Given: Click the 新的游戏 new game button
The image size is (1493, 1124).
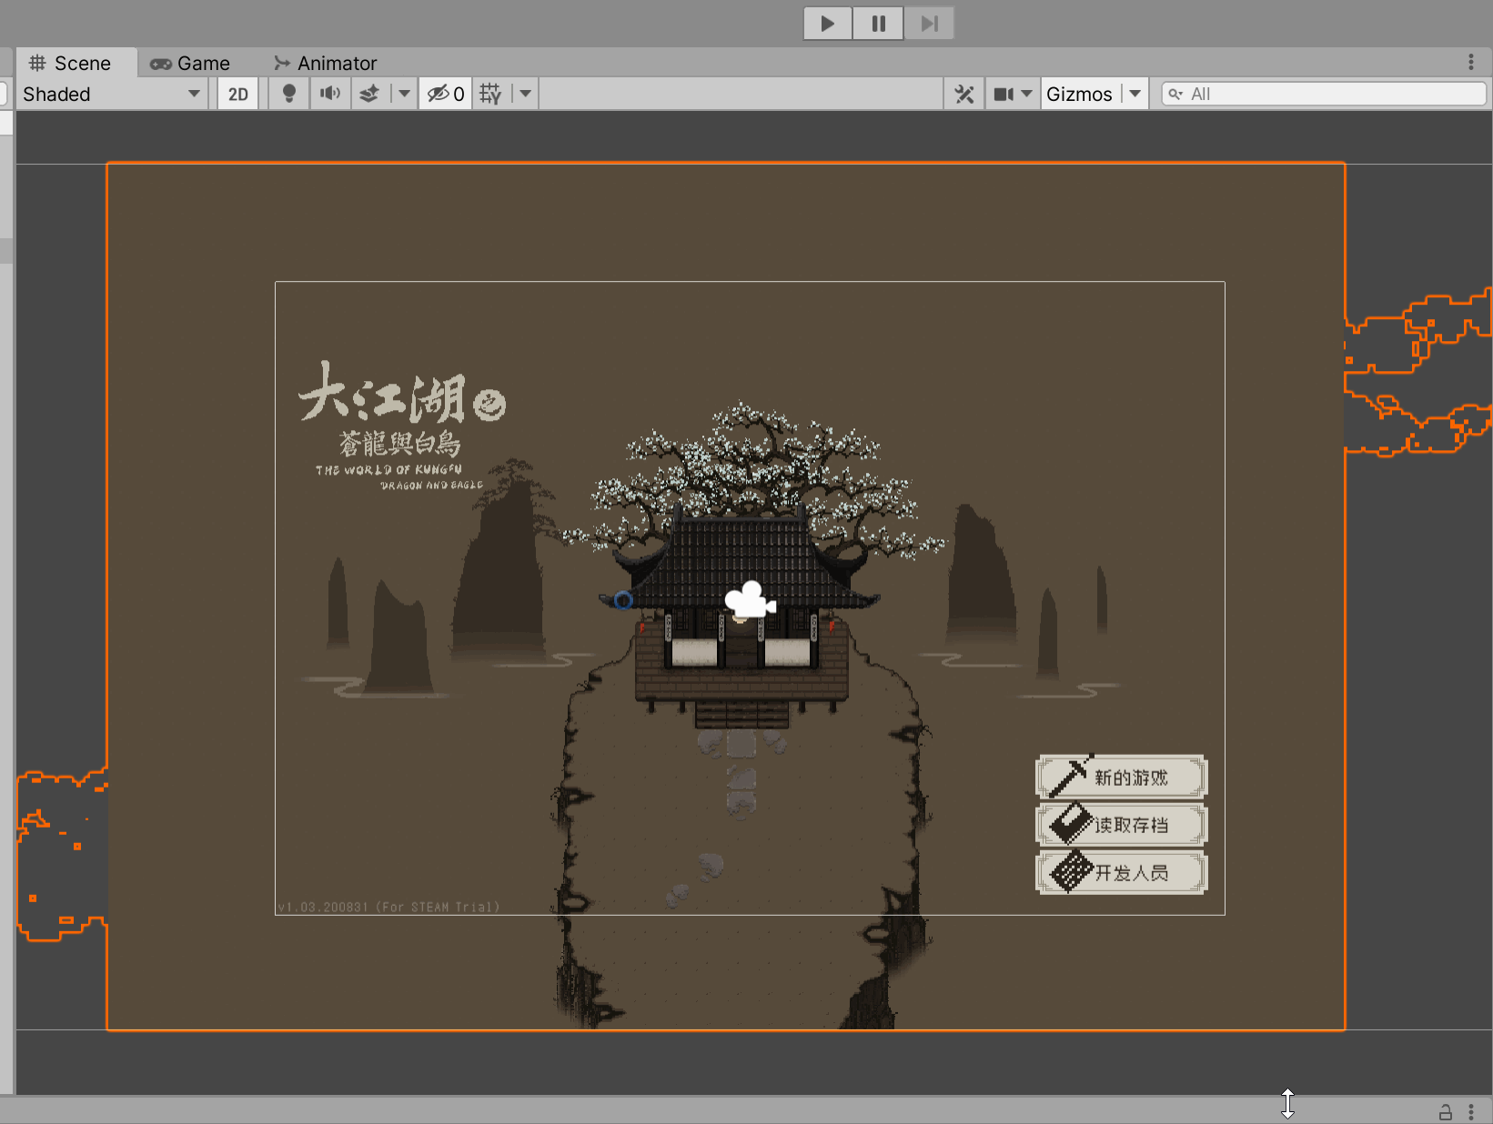Looking at the screenshot, I should [1122, 777].
